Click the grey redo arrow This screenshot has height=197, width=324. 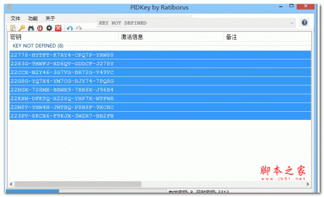[x=79, y=28]
